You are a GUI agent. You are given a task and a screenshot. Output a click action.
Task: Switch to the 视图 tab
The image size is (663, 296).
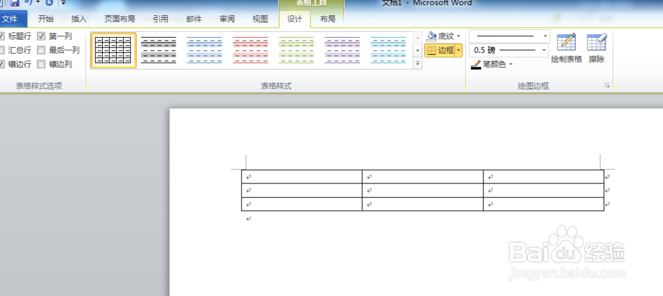(x=260, y=19)
